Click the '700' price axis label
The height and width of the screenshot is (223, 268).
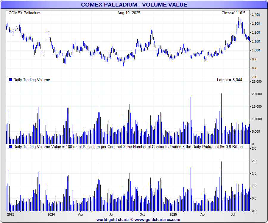(x=255, y=77)
